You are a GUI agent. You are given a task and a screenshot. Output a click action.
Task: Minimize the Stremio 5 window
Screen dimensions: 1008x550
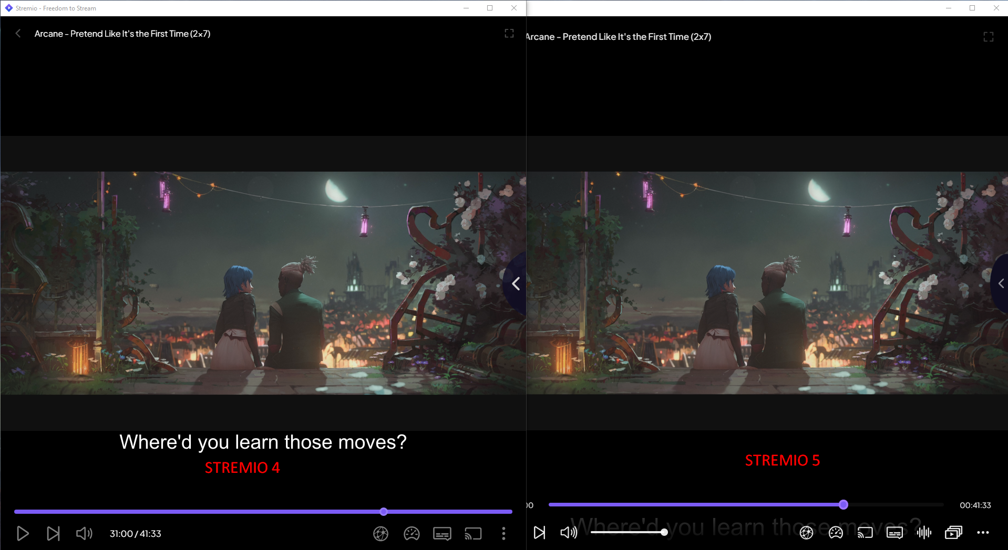click(x=949, y=8)
